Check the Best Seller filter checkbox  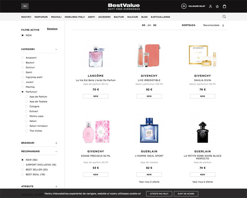[23, 170]
